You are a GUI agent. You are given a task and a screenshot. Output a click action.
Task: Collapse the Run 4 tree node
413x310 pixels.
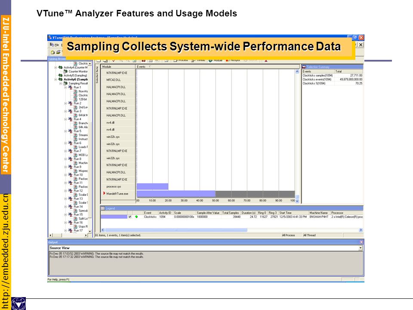coord(65,119)
